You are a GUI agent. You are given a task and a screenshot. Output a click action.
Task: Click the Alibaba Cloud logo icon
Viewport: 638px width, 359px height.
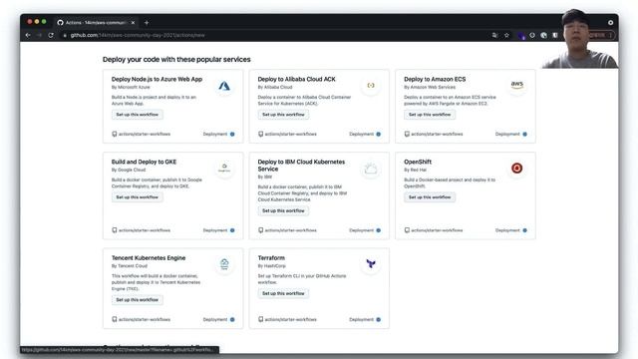pyautogui.click(x=371, y=86)
